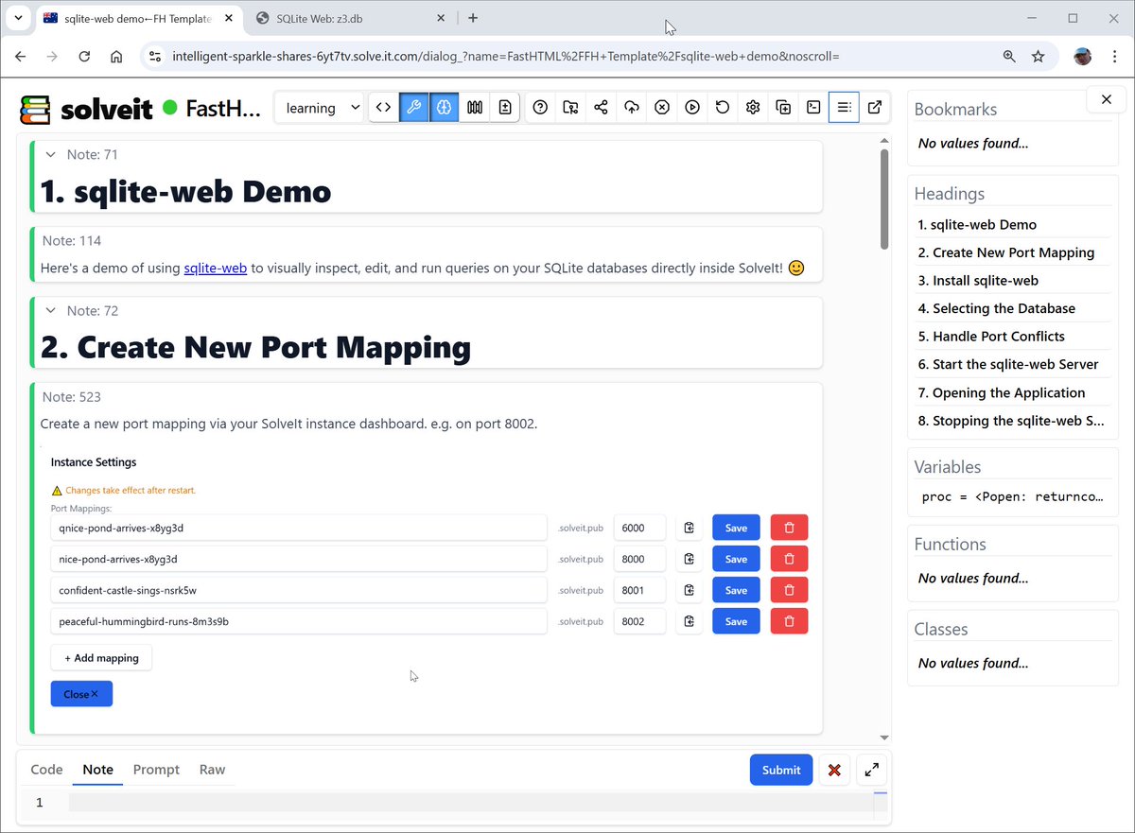This screenshot has height=833, width=1135.
Task: Click into editor line 1 input
Action: 470,802
